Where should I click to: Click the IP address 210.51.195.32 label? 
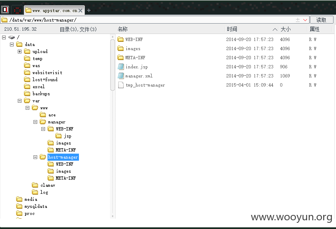pyautogui.click(x=20, y=29)
